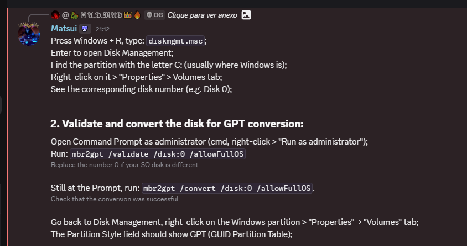Click Matsui's profile avatar
The width and height of the screenshot is (467, 246).
click(29, 34)
